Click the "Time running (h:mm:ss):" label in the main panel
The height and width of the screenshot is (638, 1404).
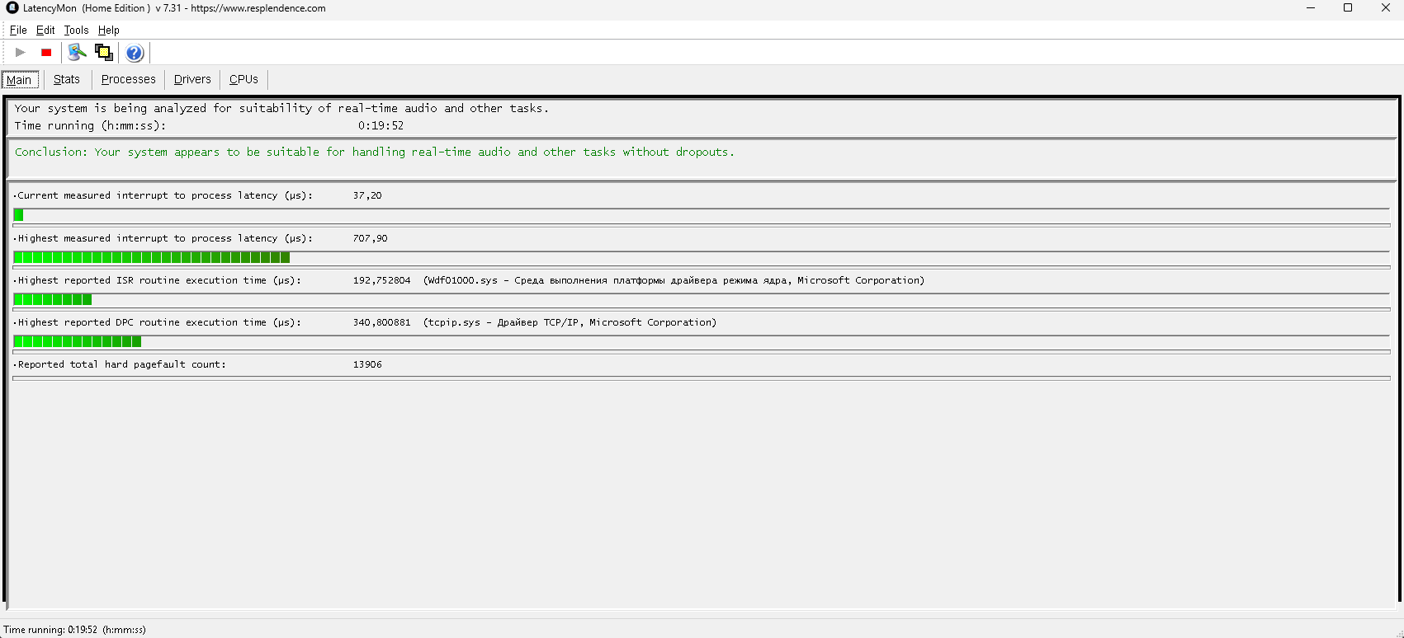point(90,126)
